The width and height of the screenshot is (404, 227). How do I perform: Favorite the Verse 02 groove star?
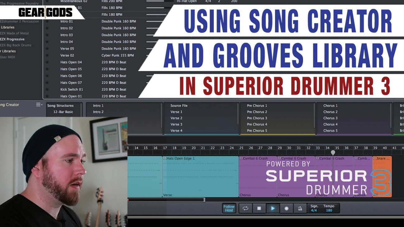point(47,56)
